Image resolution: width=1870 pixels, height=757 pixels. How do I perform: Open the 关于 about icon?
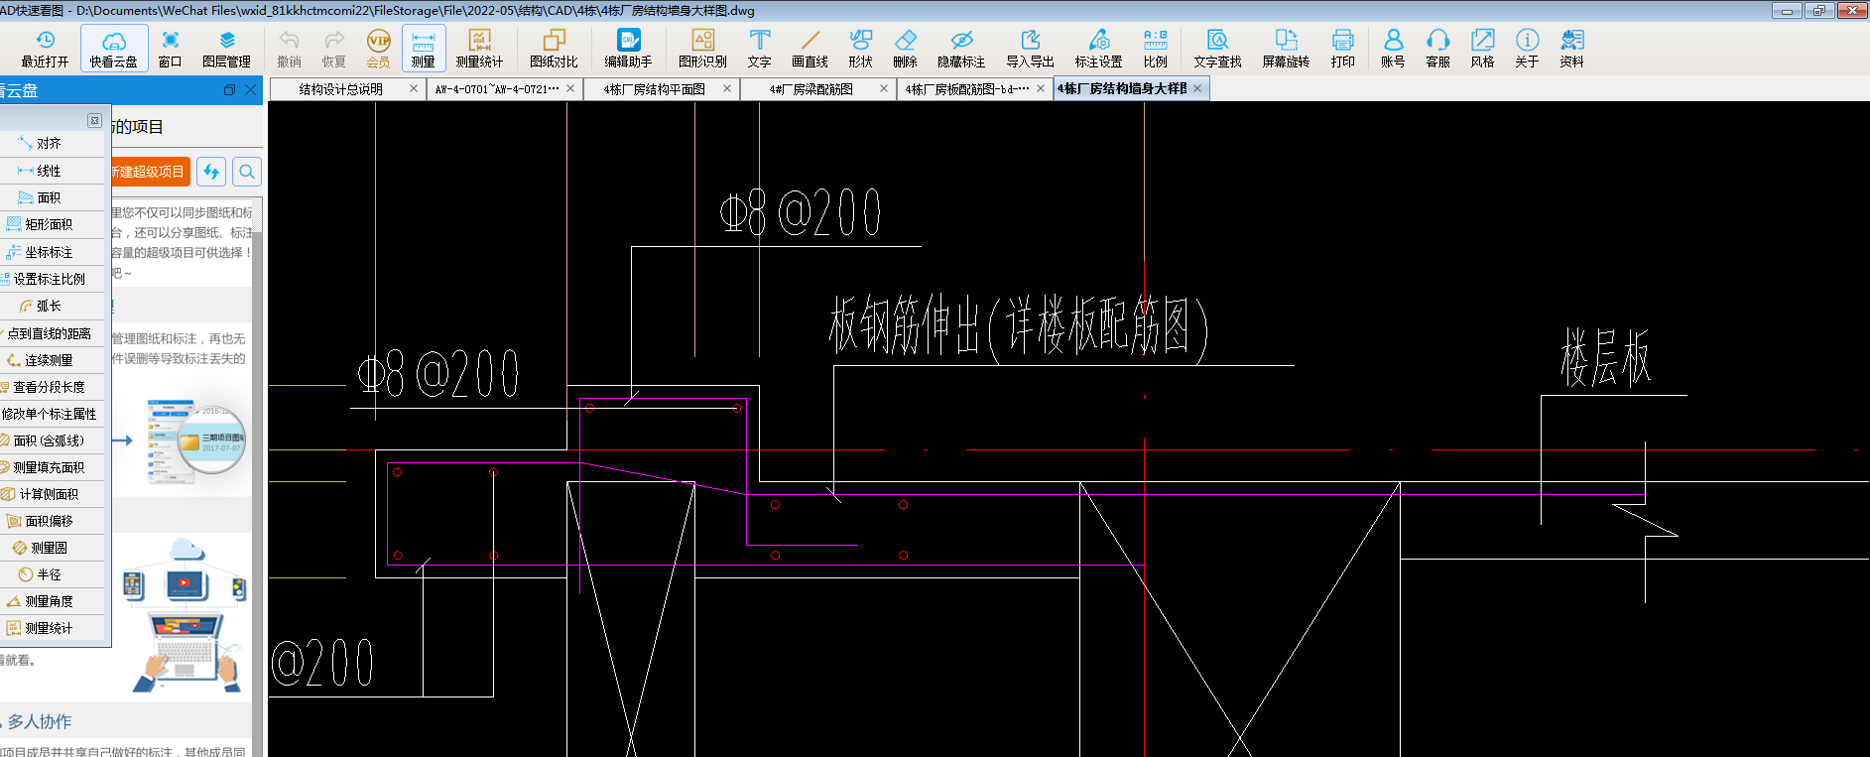(x=1528, y=49)
